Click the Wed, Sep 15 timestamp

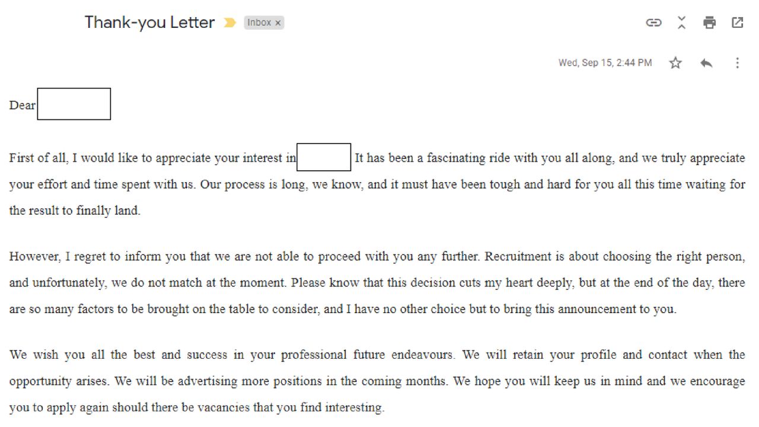(x=605, y=63)
